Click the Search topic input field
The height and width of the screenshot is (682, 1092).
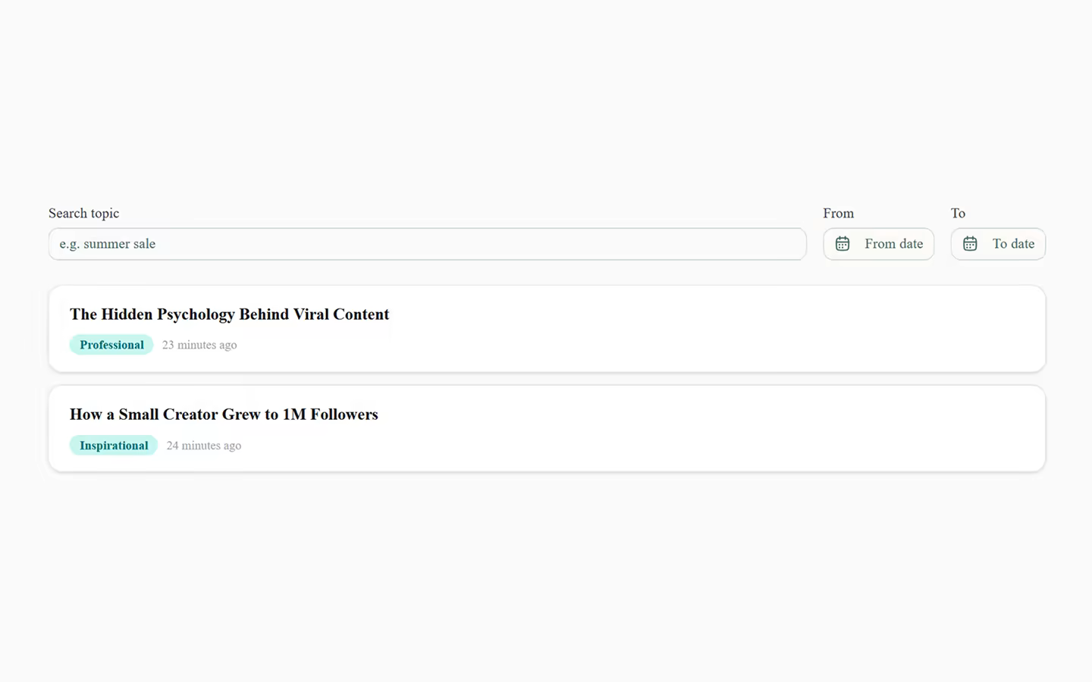pos(427,244)
